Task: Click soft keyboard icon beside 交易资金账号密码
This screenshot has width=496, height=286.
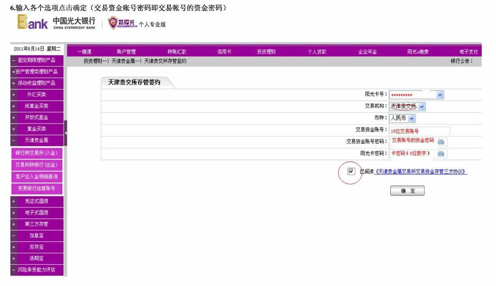Action: (x=441, y=142)
